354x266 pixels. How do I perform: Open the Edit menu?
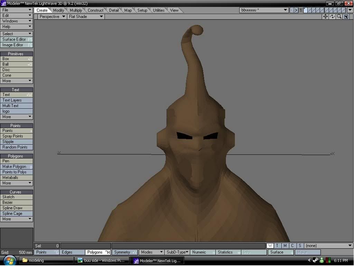click(x=17, y=16)
